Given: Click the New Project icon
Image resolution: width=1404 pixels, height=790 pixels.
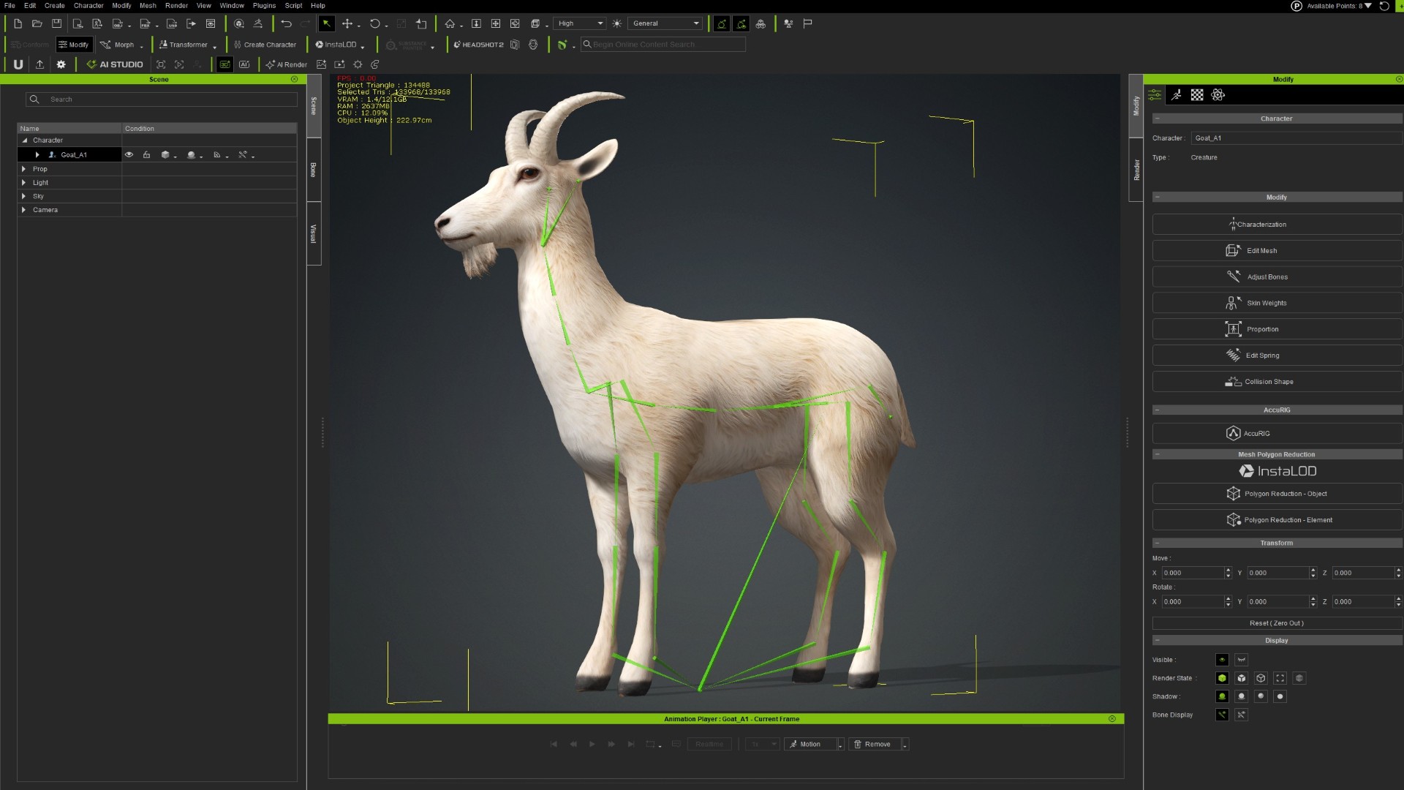Looking at the screenshot, I should point(18,23).
